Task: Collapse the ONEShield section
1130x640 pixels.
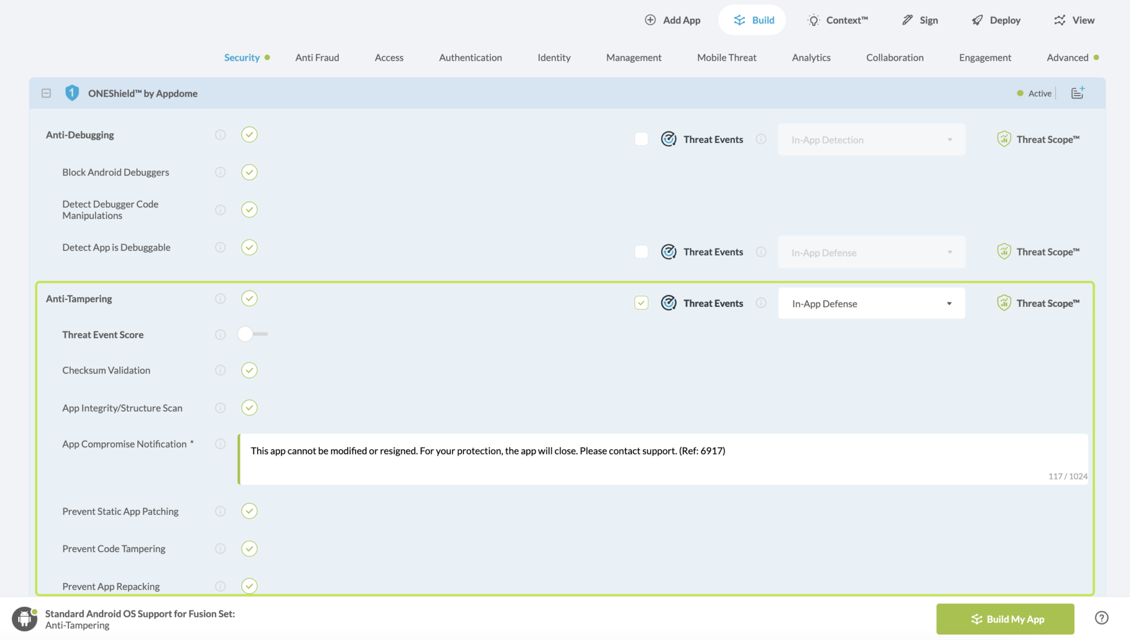Action: (x=46, y=93)
